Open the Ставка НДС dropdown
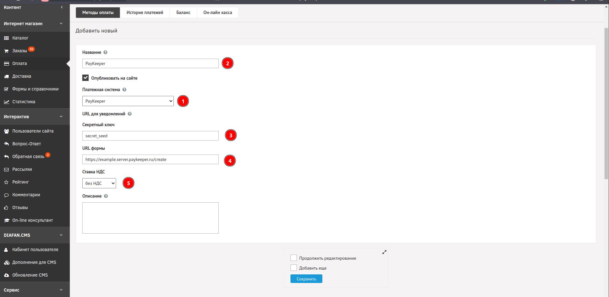 click(x=99, y=183)
